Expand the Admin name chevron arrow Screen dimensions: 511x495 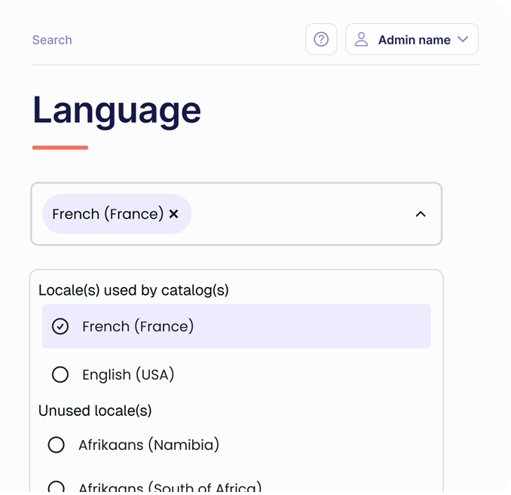tap(463, 40)
